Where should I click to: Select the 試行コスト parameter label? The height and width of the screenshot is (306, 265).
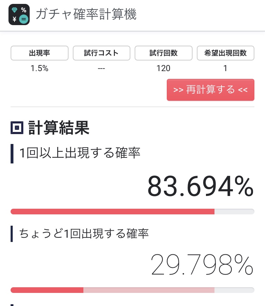[101, 53]
